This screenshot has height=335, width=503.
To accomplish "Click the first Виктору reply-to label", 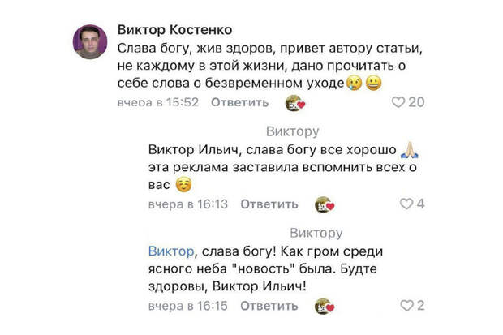I will click(292, 131).
